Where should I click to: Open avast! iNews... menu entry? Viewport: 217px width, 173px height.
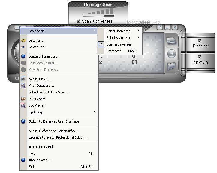(59, 79)
